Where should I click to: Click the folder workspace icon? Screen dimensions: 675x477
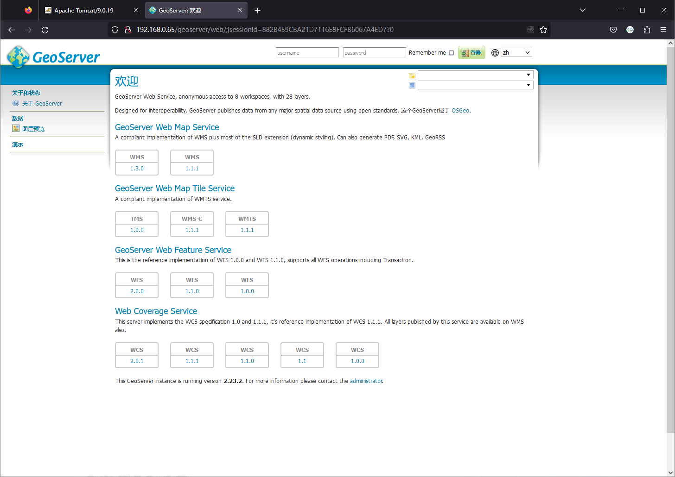(412, 75)
